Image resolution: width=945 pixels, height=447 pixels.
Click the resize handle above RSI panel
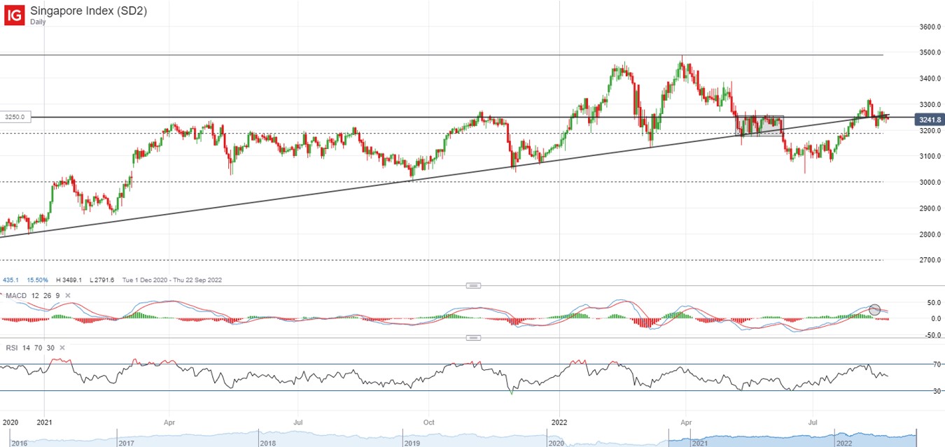tap(473, 338)
